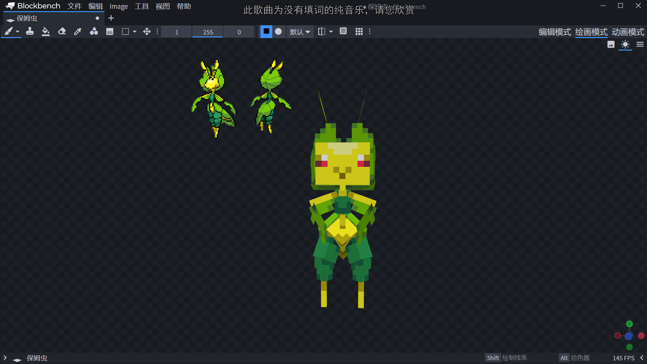This screenshot has height=364, width=647.
Task: Select the Fill bucket tool
Action: point(45,31)
